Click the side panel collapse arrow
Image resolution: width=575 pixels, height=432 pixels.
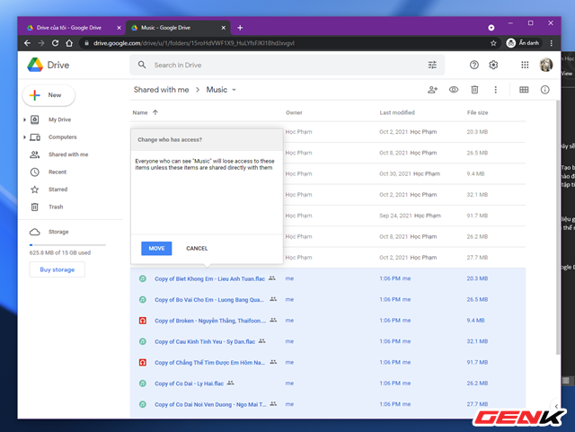[x=556, y=406]
